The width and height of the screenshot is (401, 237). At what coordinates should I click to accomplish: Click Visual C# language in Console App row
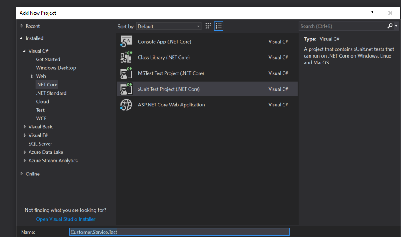pyautogui.click(x=278, y=42)
